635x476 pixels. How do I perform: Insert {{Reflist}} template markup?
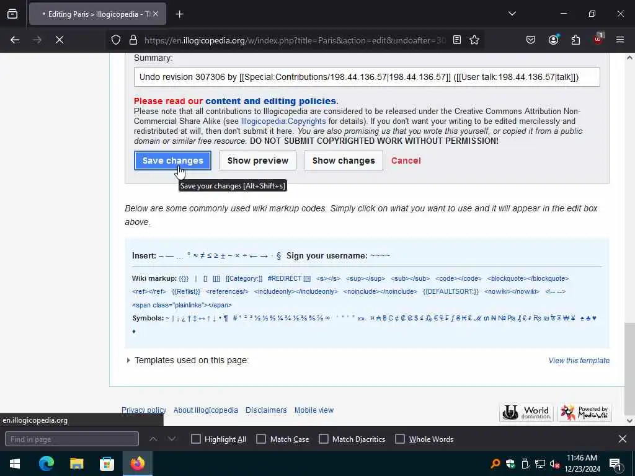pos(186,291)
